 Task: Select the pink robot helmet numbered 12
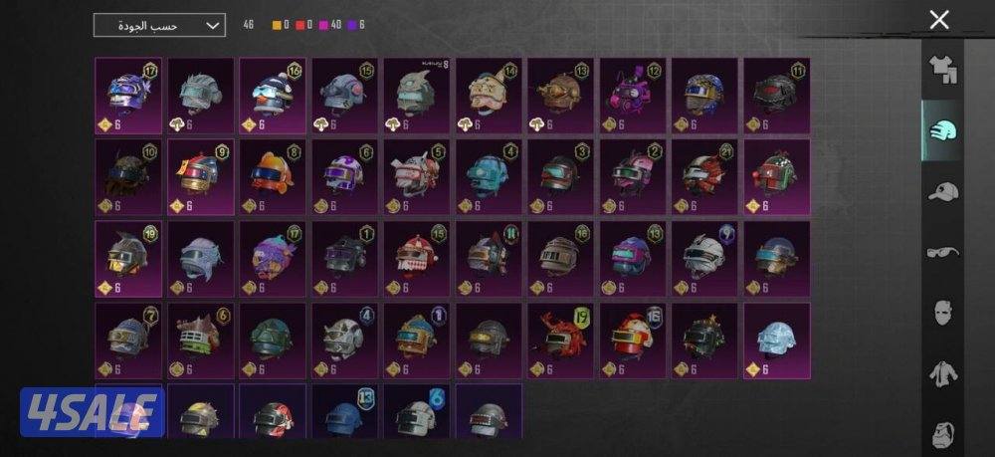click(633, 96)
